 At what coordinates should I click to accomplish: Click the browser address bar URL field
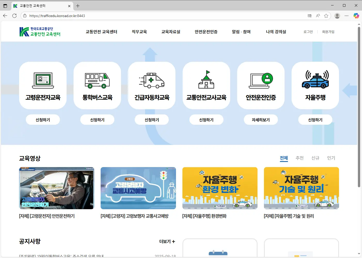[165, 16]
